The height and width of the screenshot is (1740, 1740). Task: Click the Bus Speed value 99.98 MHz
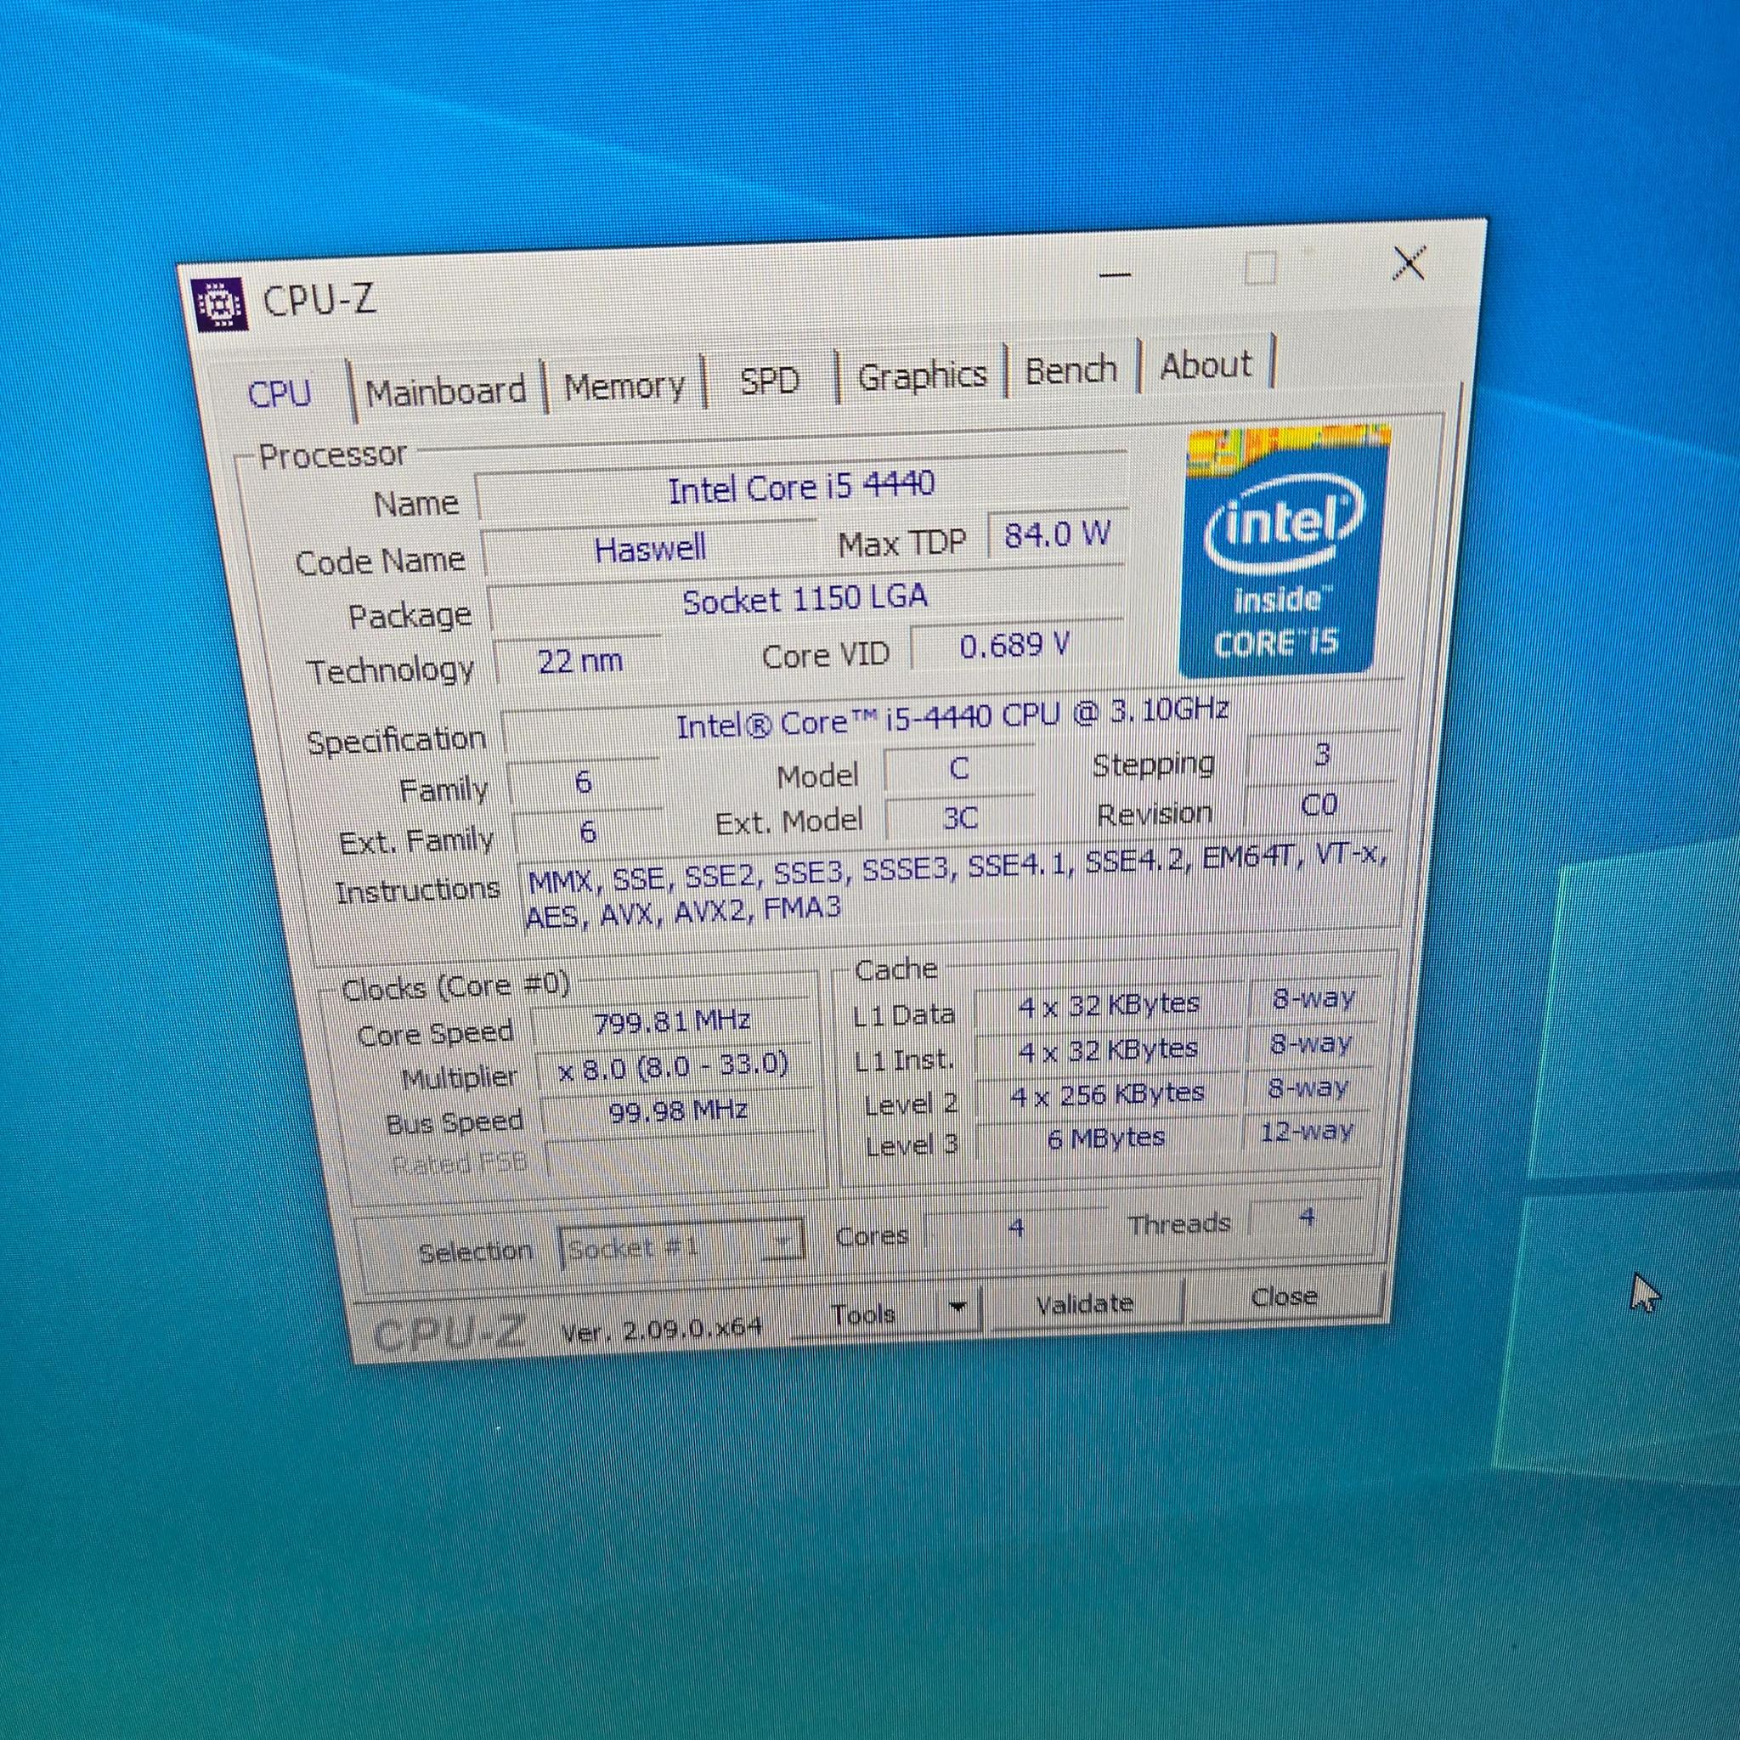tap(678, 1110)
